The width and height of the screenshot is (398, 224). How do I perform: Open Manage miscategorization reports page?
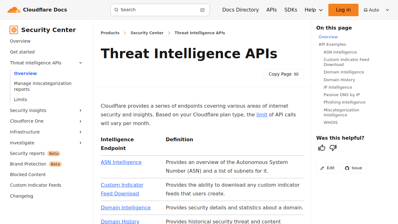43,86
